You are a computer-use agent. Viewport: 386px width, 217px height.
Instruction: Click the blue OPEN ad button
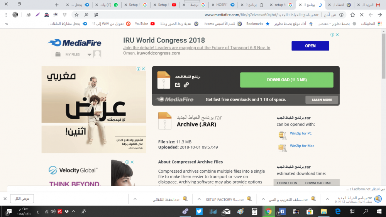coord(310,46)
